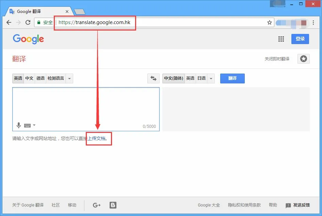322x216 pixels.
Task: Bookmark page with the star icon
Action: click(x=270, y=22)
